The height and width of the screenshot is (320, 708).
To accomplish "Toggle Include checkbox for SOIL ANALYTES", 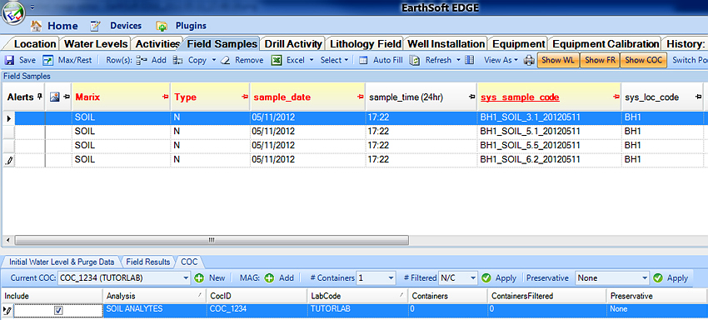I will pos(58,311).
